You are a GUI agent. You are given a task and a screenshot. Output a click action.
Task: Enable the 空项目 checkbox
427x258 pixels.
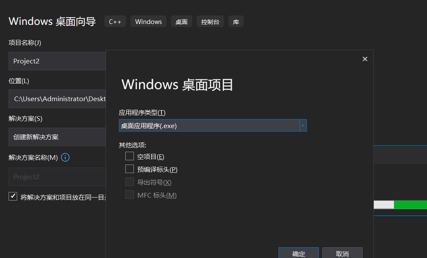pos(130,156)
